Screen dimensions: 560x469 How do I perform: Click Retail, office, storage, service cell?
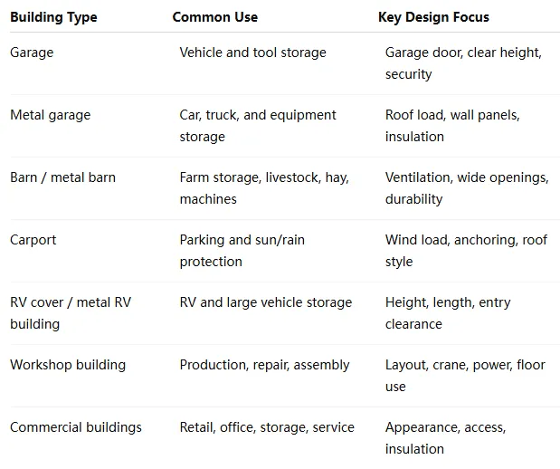pos(267,427)
